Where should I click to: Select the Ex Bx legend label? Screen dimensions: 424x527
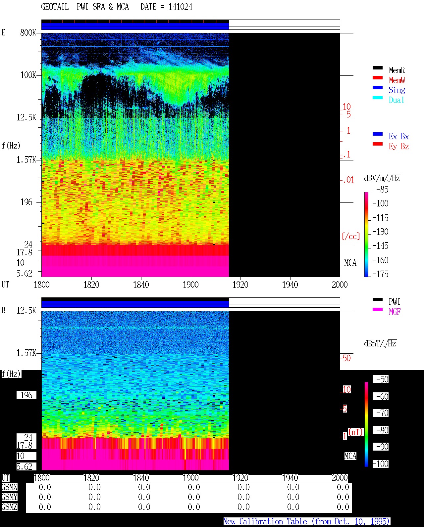point(399,136)
